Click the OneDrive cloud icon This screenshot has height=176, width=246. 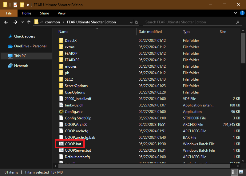(x=10, y=46)
